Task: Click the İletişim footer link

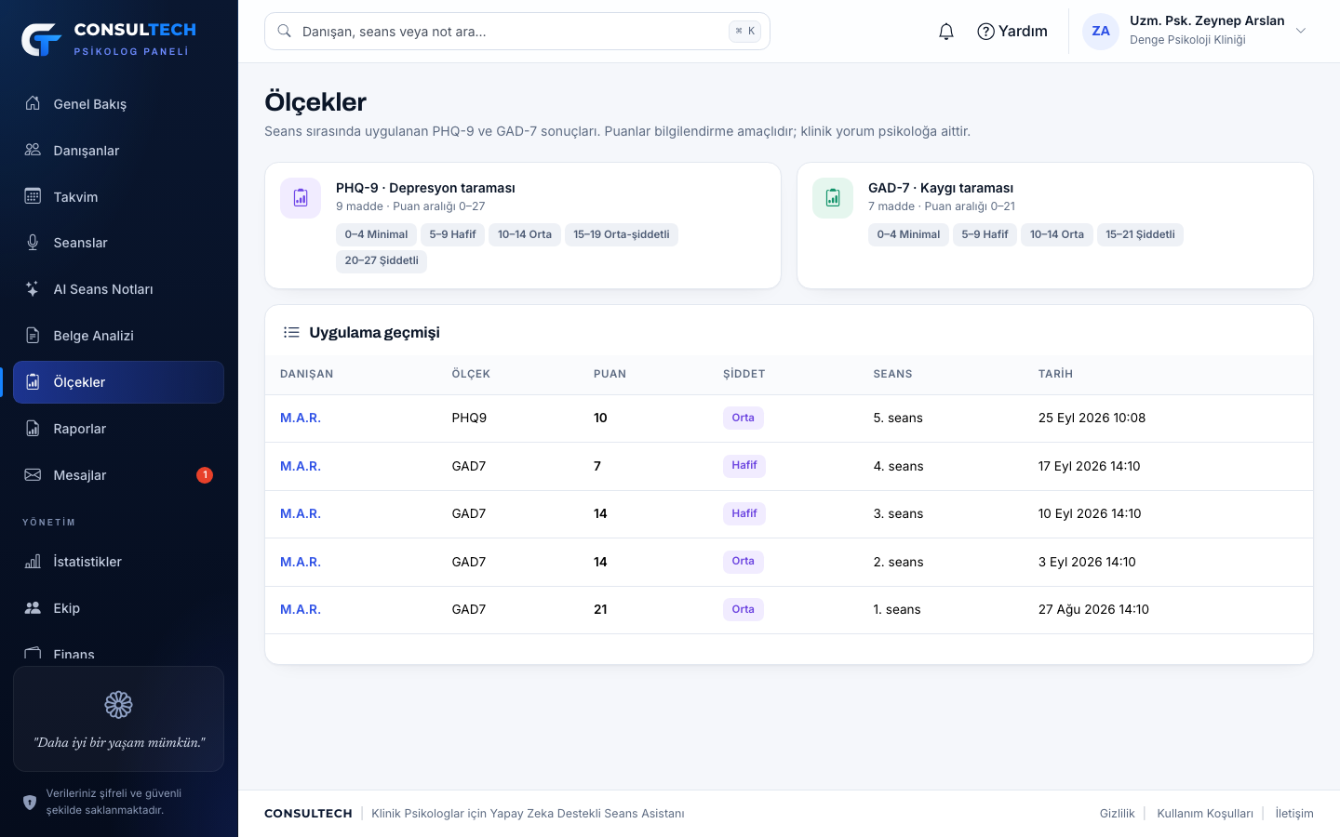Action: (1294, 814)
